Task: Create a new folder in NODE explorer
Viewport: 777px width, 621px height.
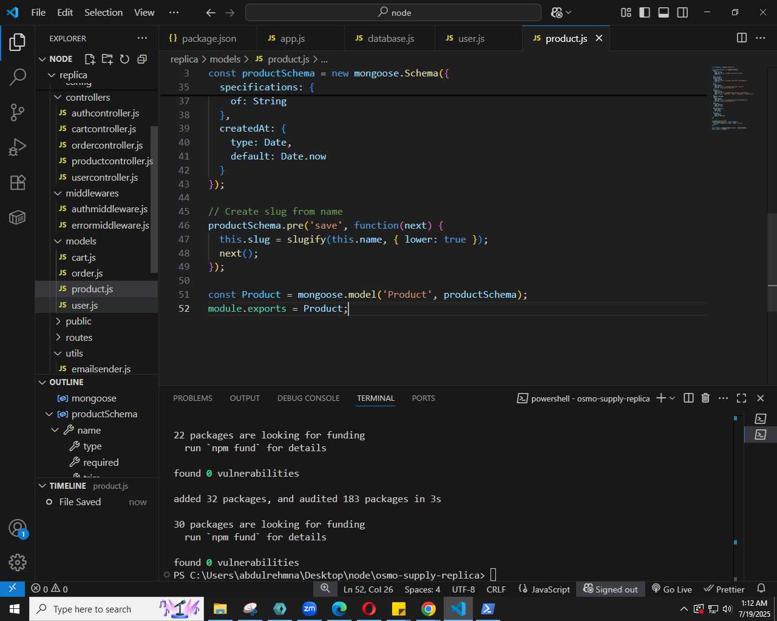Action: coord(107,59)
